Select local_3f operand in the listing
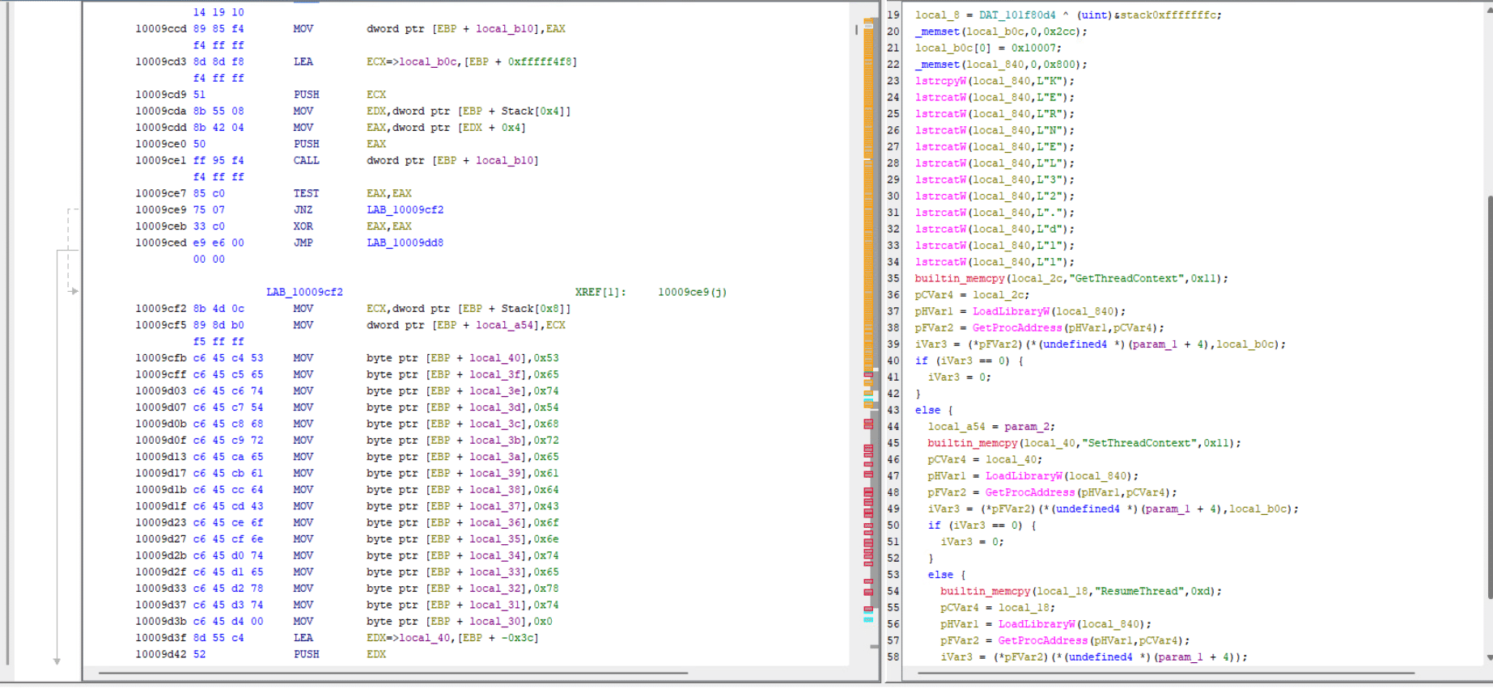 pyautogui.click(x=495, y=374)
